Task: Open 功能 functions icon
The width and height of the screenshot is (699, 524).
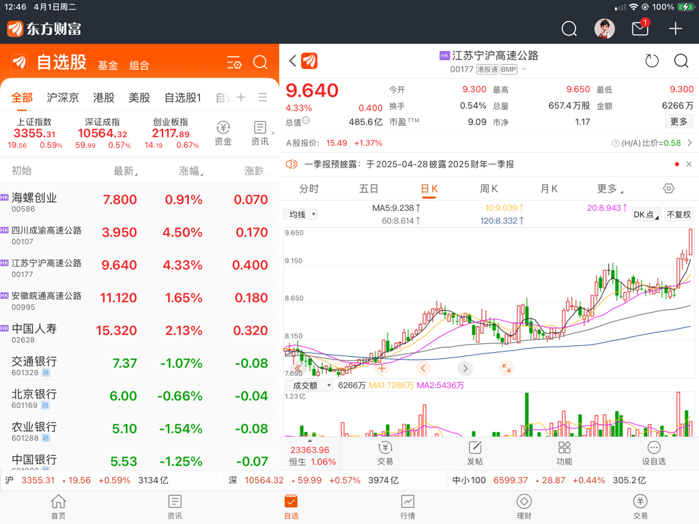Action: click(565, 453)
